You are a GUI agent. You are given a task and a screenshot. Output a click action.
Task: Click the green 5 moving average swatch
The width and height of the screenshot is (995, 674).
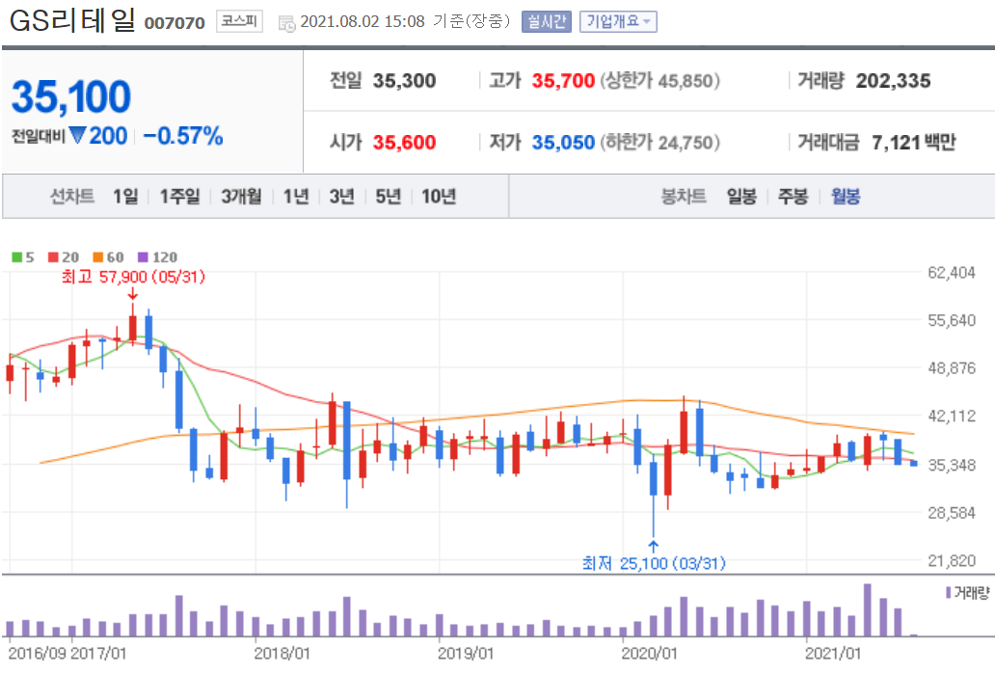17,257
